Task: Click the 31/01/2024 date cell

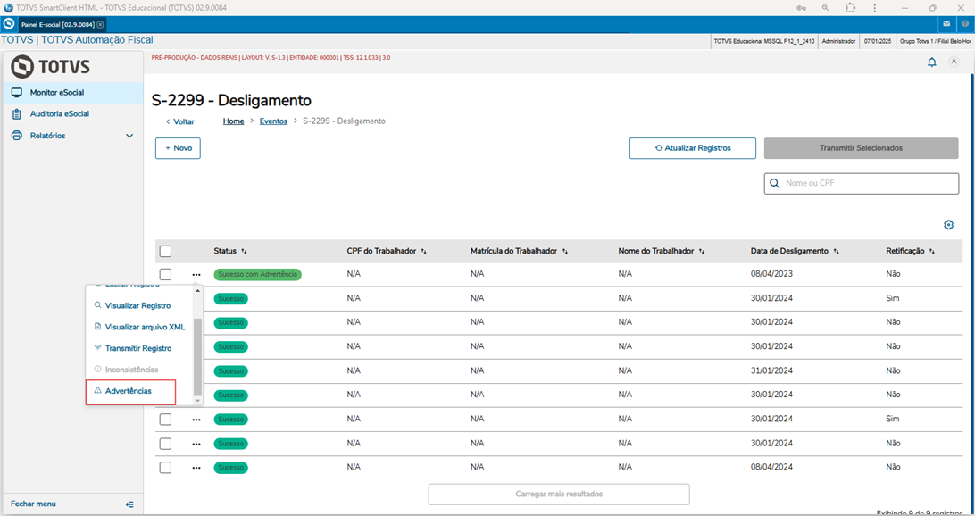Action: 771,371
